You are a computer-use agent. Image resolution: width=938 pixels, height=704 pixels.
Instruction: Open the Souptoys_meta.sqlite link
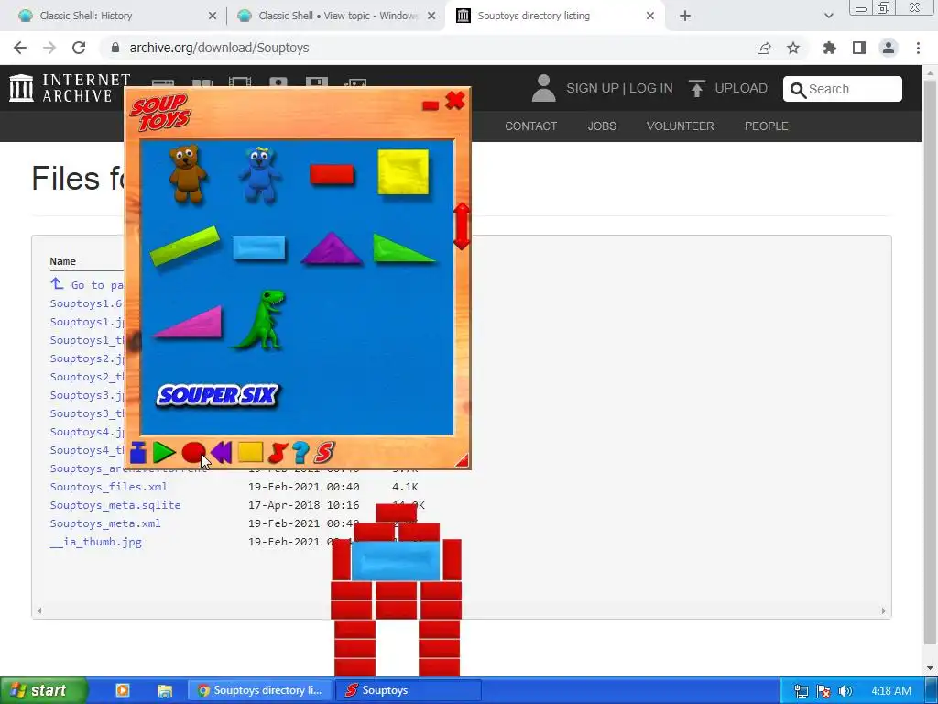(115, 505)
